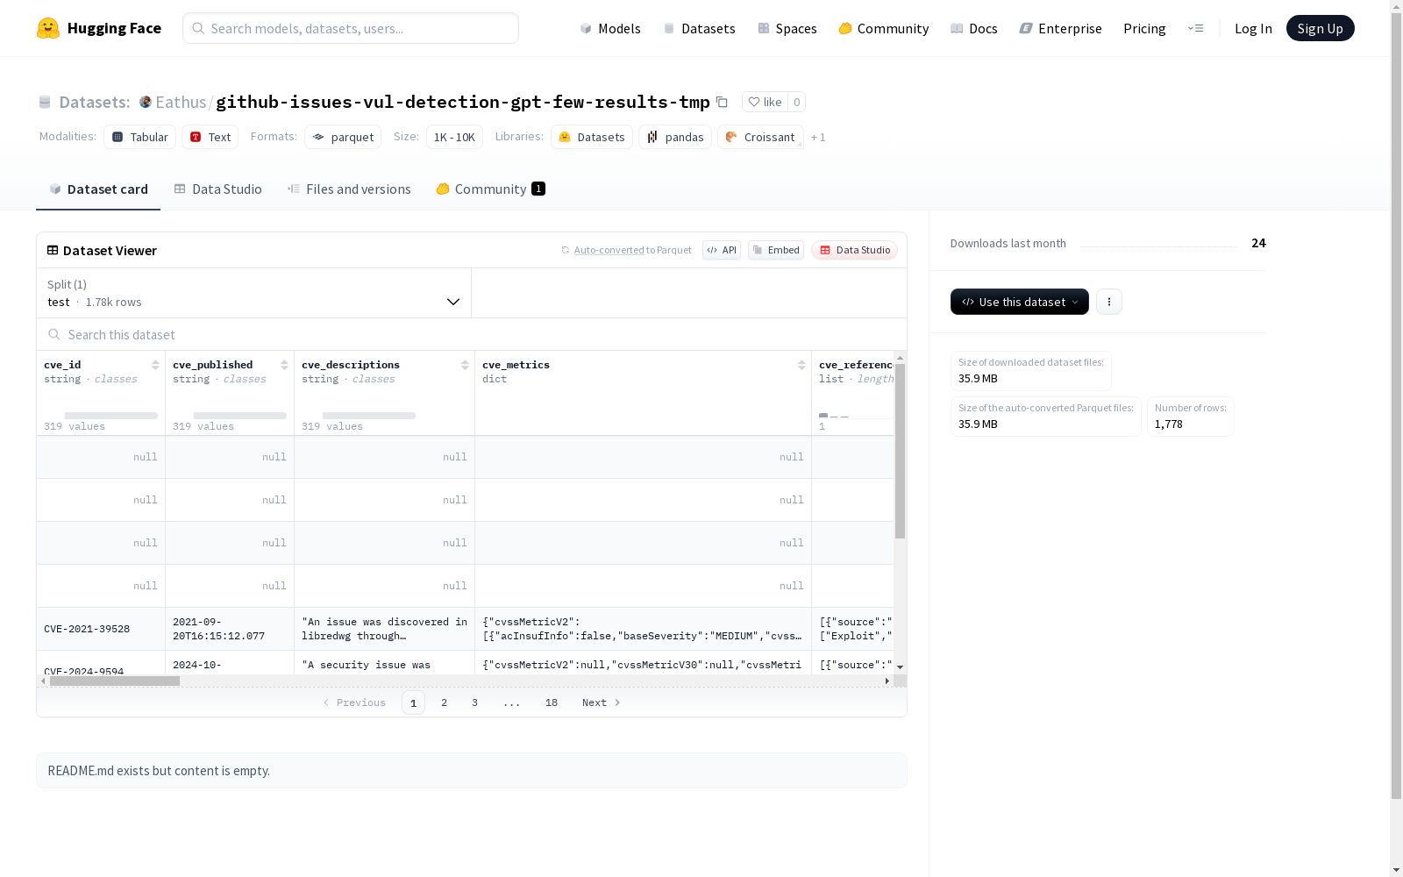Click the 1K - 10K size tag

tap(454, 137)
